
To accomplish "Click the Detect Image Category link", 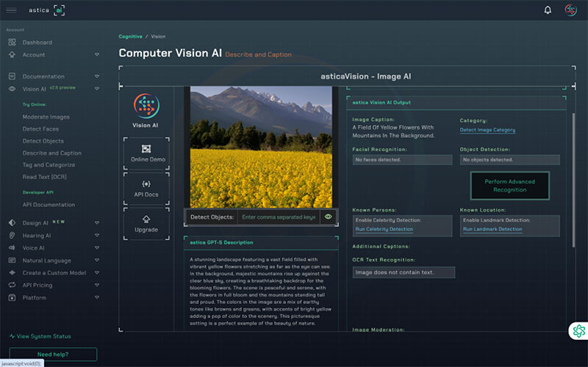I will [x=487, y=130].
